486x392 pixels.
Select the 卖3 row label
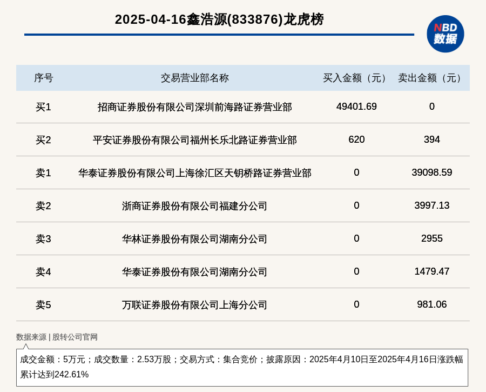[43, 239]
